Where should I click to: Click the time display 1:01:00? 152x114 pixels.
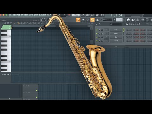(x=116, y=16)
